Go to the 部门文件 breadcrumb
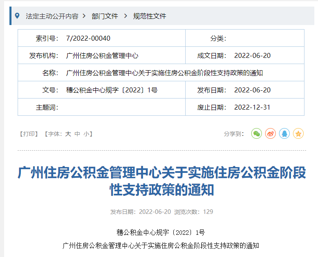 point(104,16)
